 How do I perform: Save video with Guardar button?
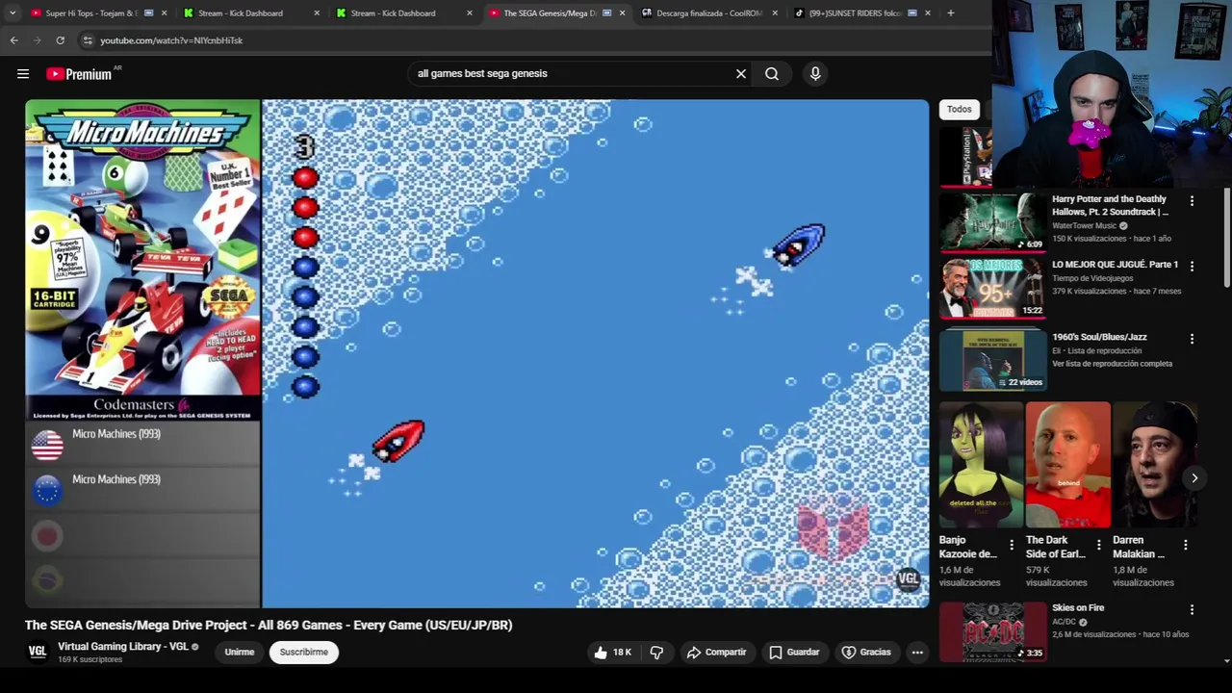(x=794, y=652)
